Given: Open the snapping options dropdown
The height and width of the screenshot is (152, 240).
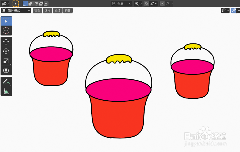Looking at the screenshot, I should 154,4.
